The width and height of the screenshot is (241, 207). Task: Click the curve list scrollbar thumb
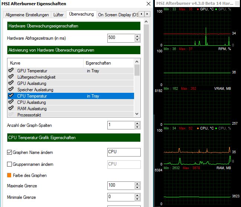[137, 70]
